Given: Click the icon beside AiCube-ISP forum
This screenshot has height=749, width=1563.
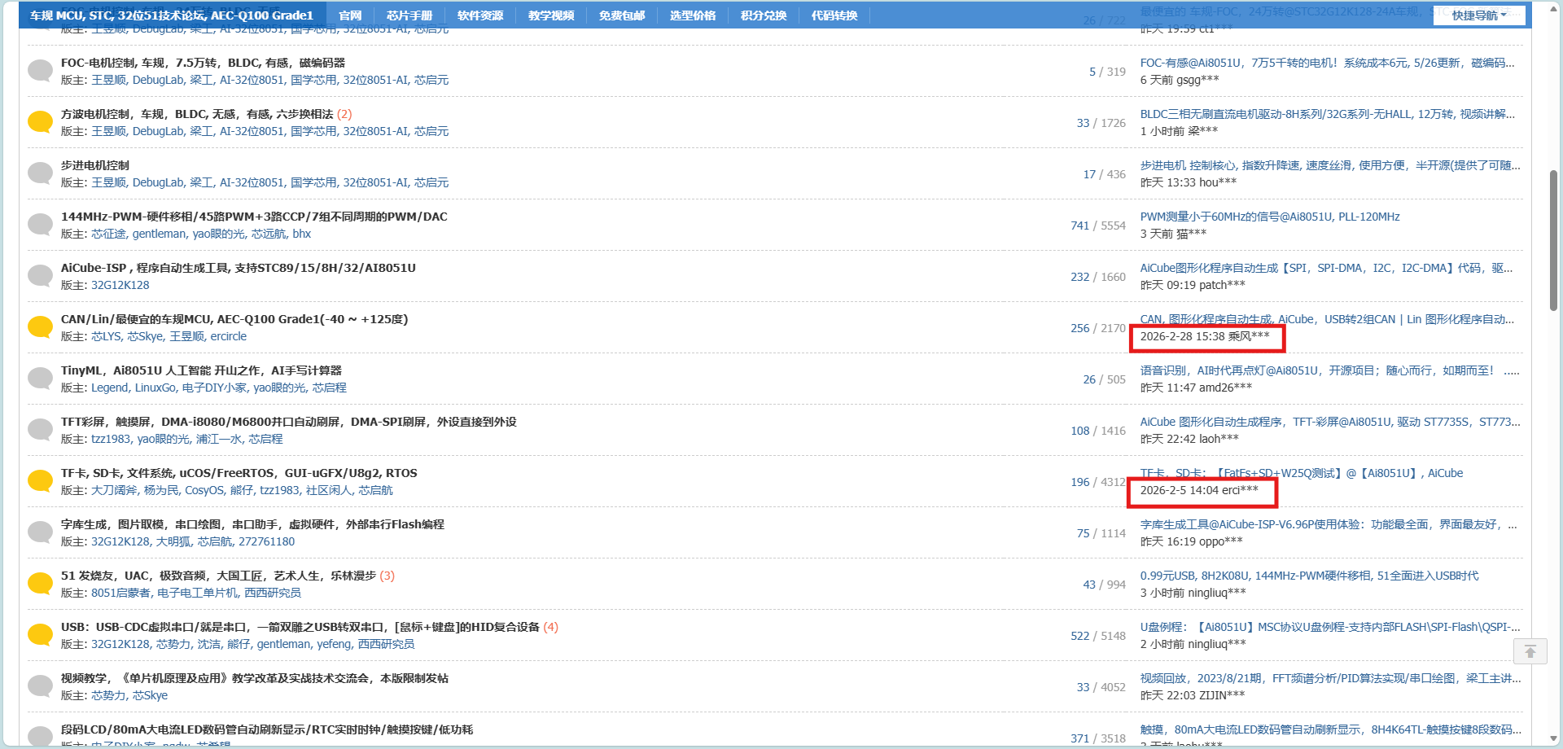Looking at the screenshot, I should coord(40,275).
